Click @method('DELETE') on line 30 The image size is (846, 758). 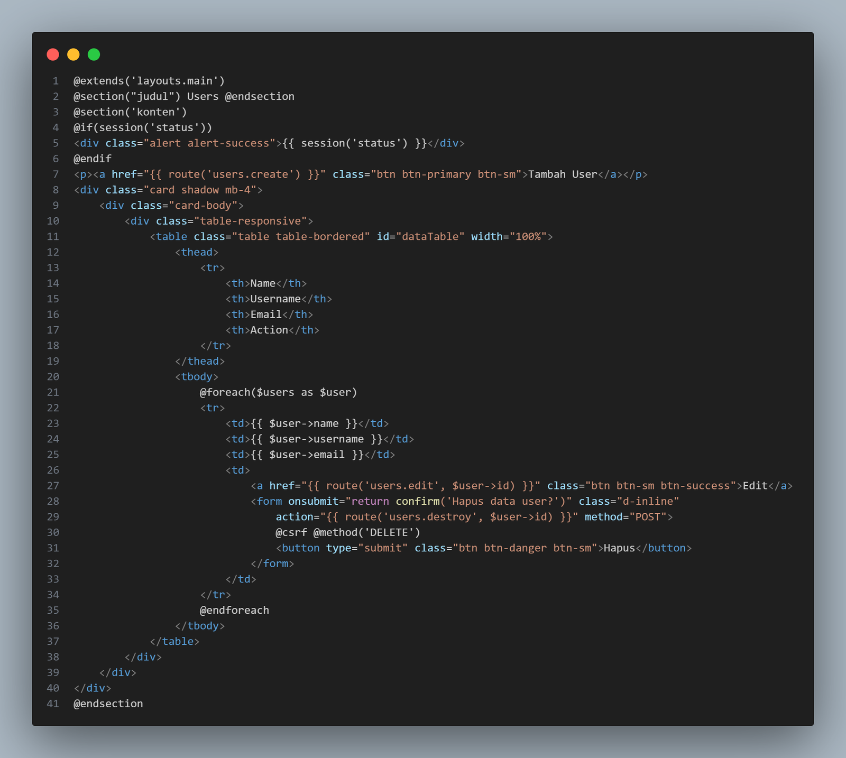point(367,532)
